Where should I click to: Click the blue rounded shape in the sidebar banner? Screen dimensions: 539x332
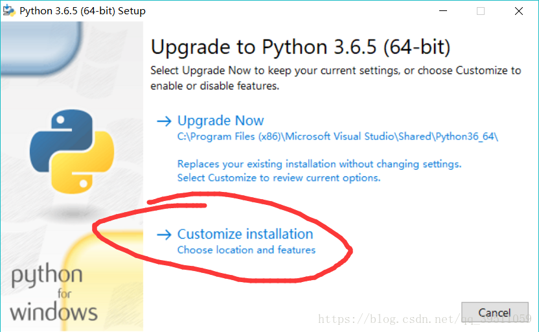(x=41, y=48)
